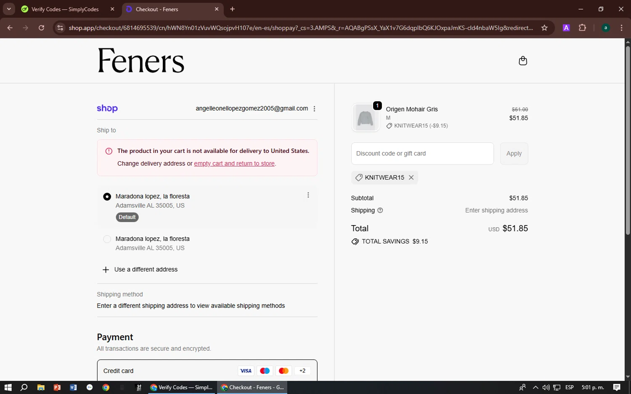
Task: Click the Visa card icon
Action: (x=246, y=371)
